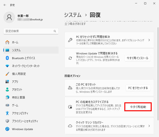Click システム in the breadcrumb
Screen dimensions: 159x137
tap(73, 15)
